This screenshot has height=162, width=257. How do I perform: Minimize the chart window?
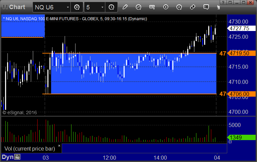pos(237,2)
